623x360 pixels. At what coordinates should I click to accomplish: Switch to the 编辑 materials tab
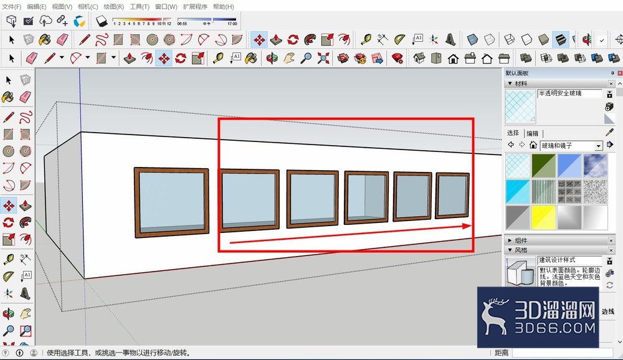(533, 133)
